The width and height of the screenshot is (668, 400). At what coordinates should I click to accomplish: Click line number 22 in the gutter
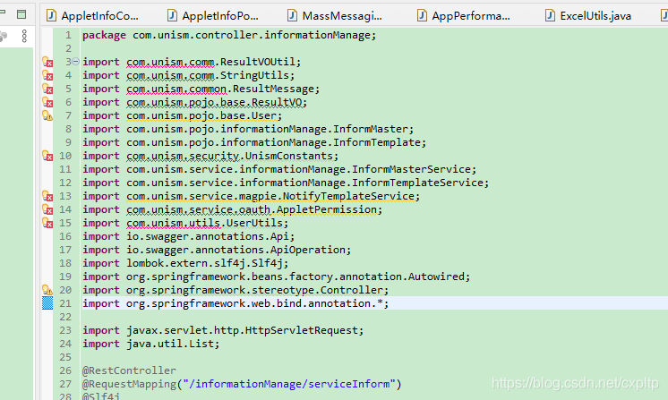tap(65, 317)
